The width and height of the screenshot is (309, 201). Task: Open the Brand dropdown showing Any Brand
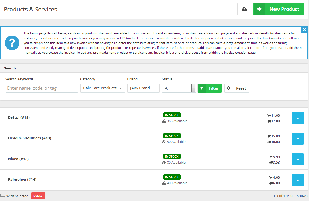click(x=143, y=88)
